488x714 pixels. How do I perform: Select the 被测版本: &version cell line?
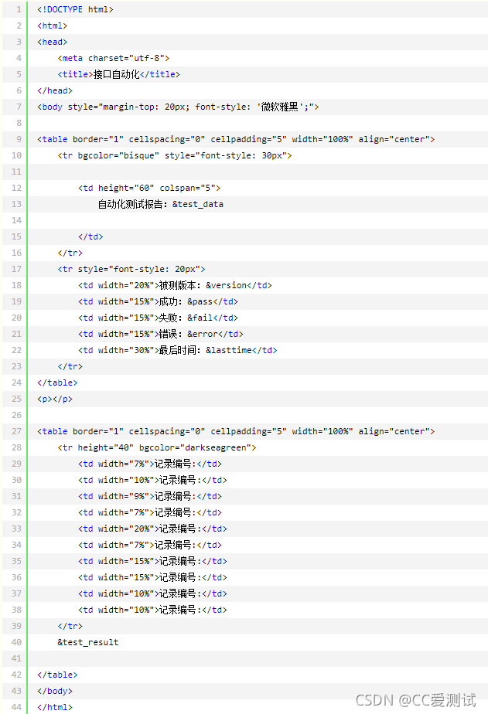(175, 285)
